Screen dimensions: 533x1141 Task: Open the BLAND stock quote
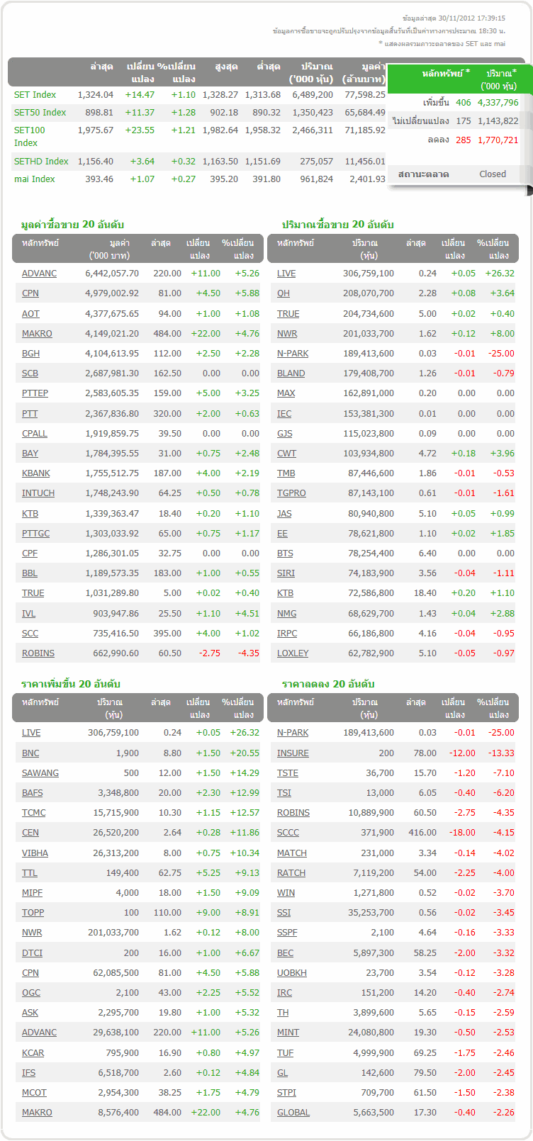click(291, 373)
